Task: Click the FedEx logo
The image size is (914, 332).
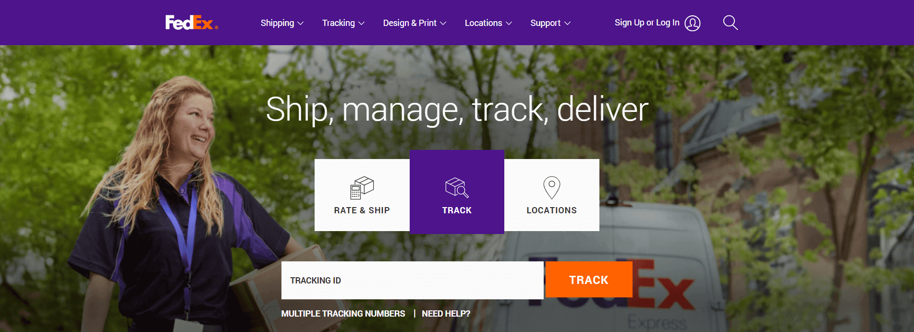Action: tap(192, 23)
